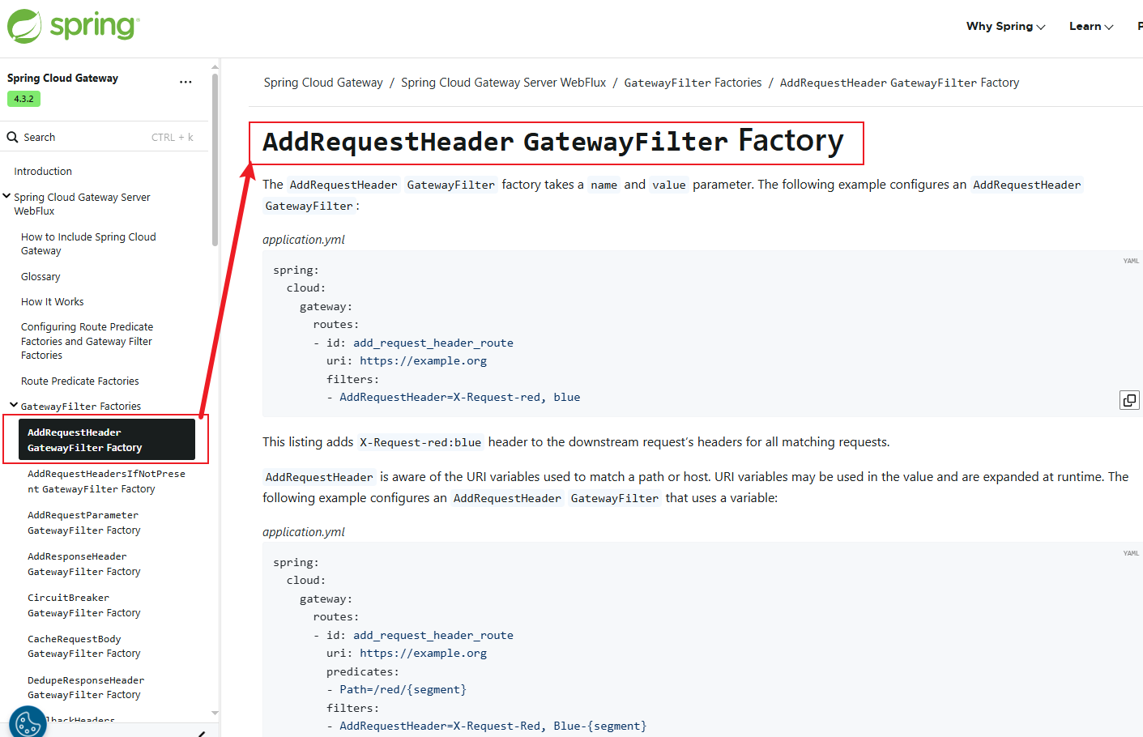Open AddResponseHeader GatewayFilter Factory
Image resolution: width=1143 pixels, height=737 pixels.
tap(84, 564)
